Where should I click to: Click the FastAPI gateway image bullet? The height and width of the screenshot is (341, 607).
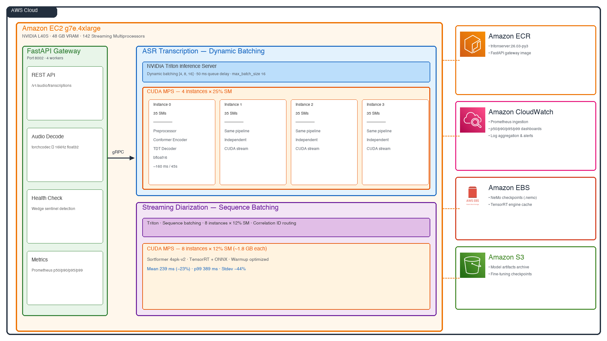click(x=510, y=53)
